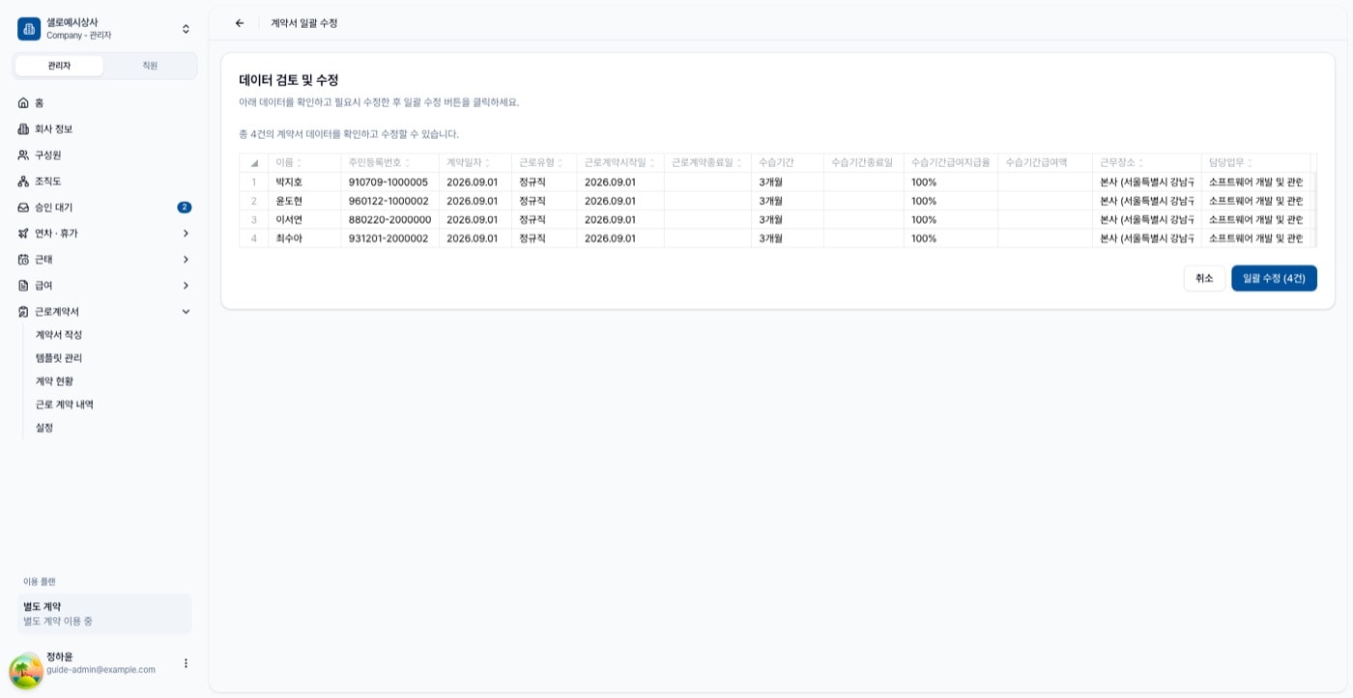Switch to 관리자 mode
This screenshot has width=1353, height=698.
(x=59, y=66)
